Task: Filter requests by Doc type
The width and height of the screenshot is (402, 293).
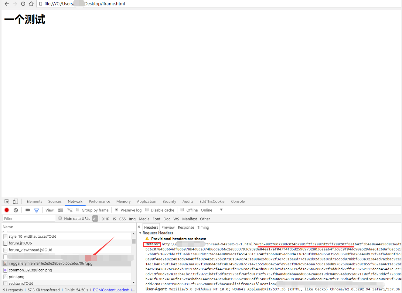Action: [x=167, y=219]
